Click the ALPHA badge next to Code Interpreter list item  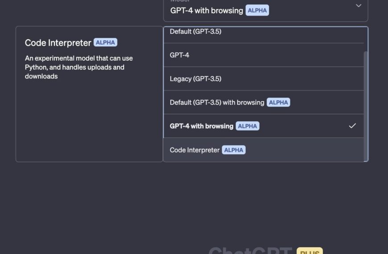tap(234, 150)
